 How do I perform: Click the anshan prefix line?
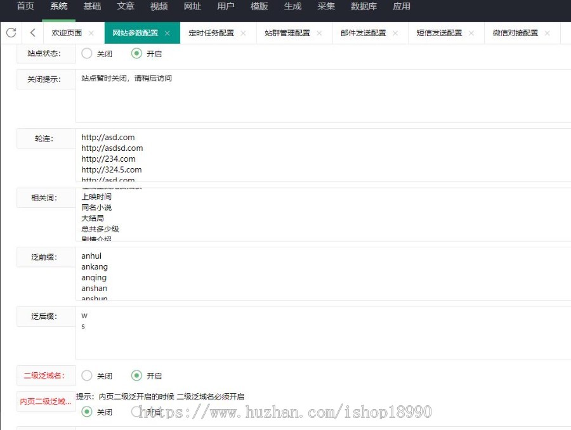tap(95, 289)
